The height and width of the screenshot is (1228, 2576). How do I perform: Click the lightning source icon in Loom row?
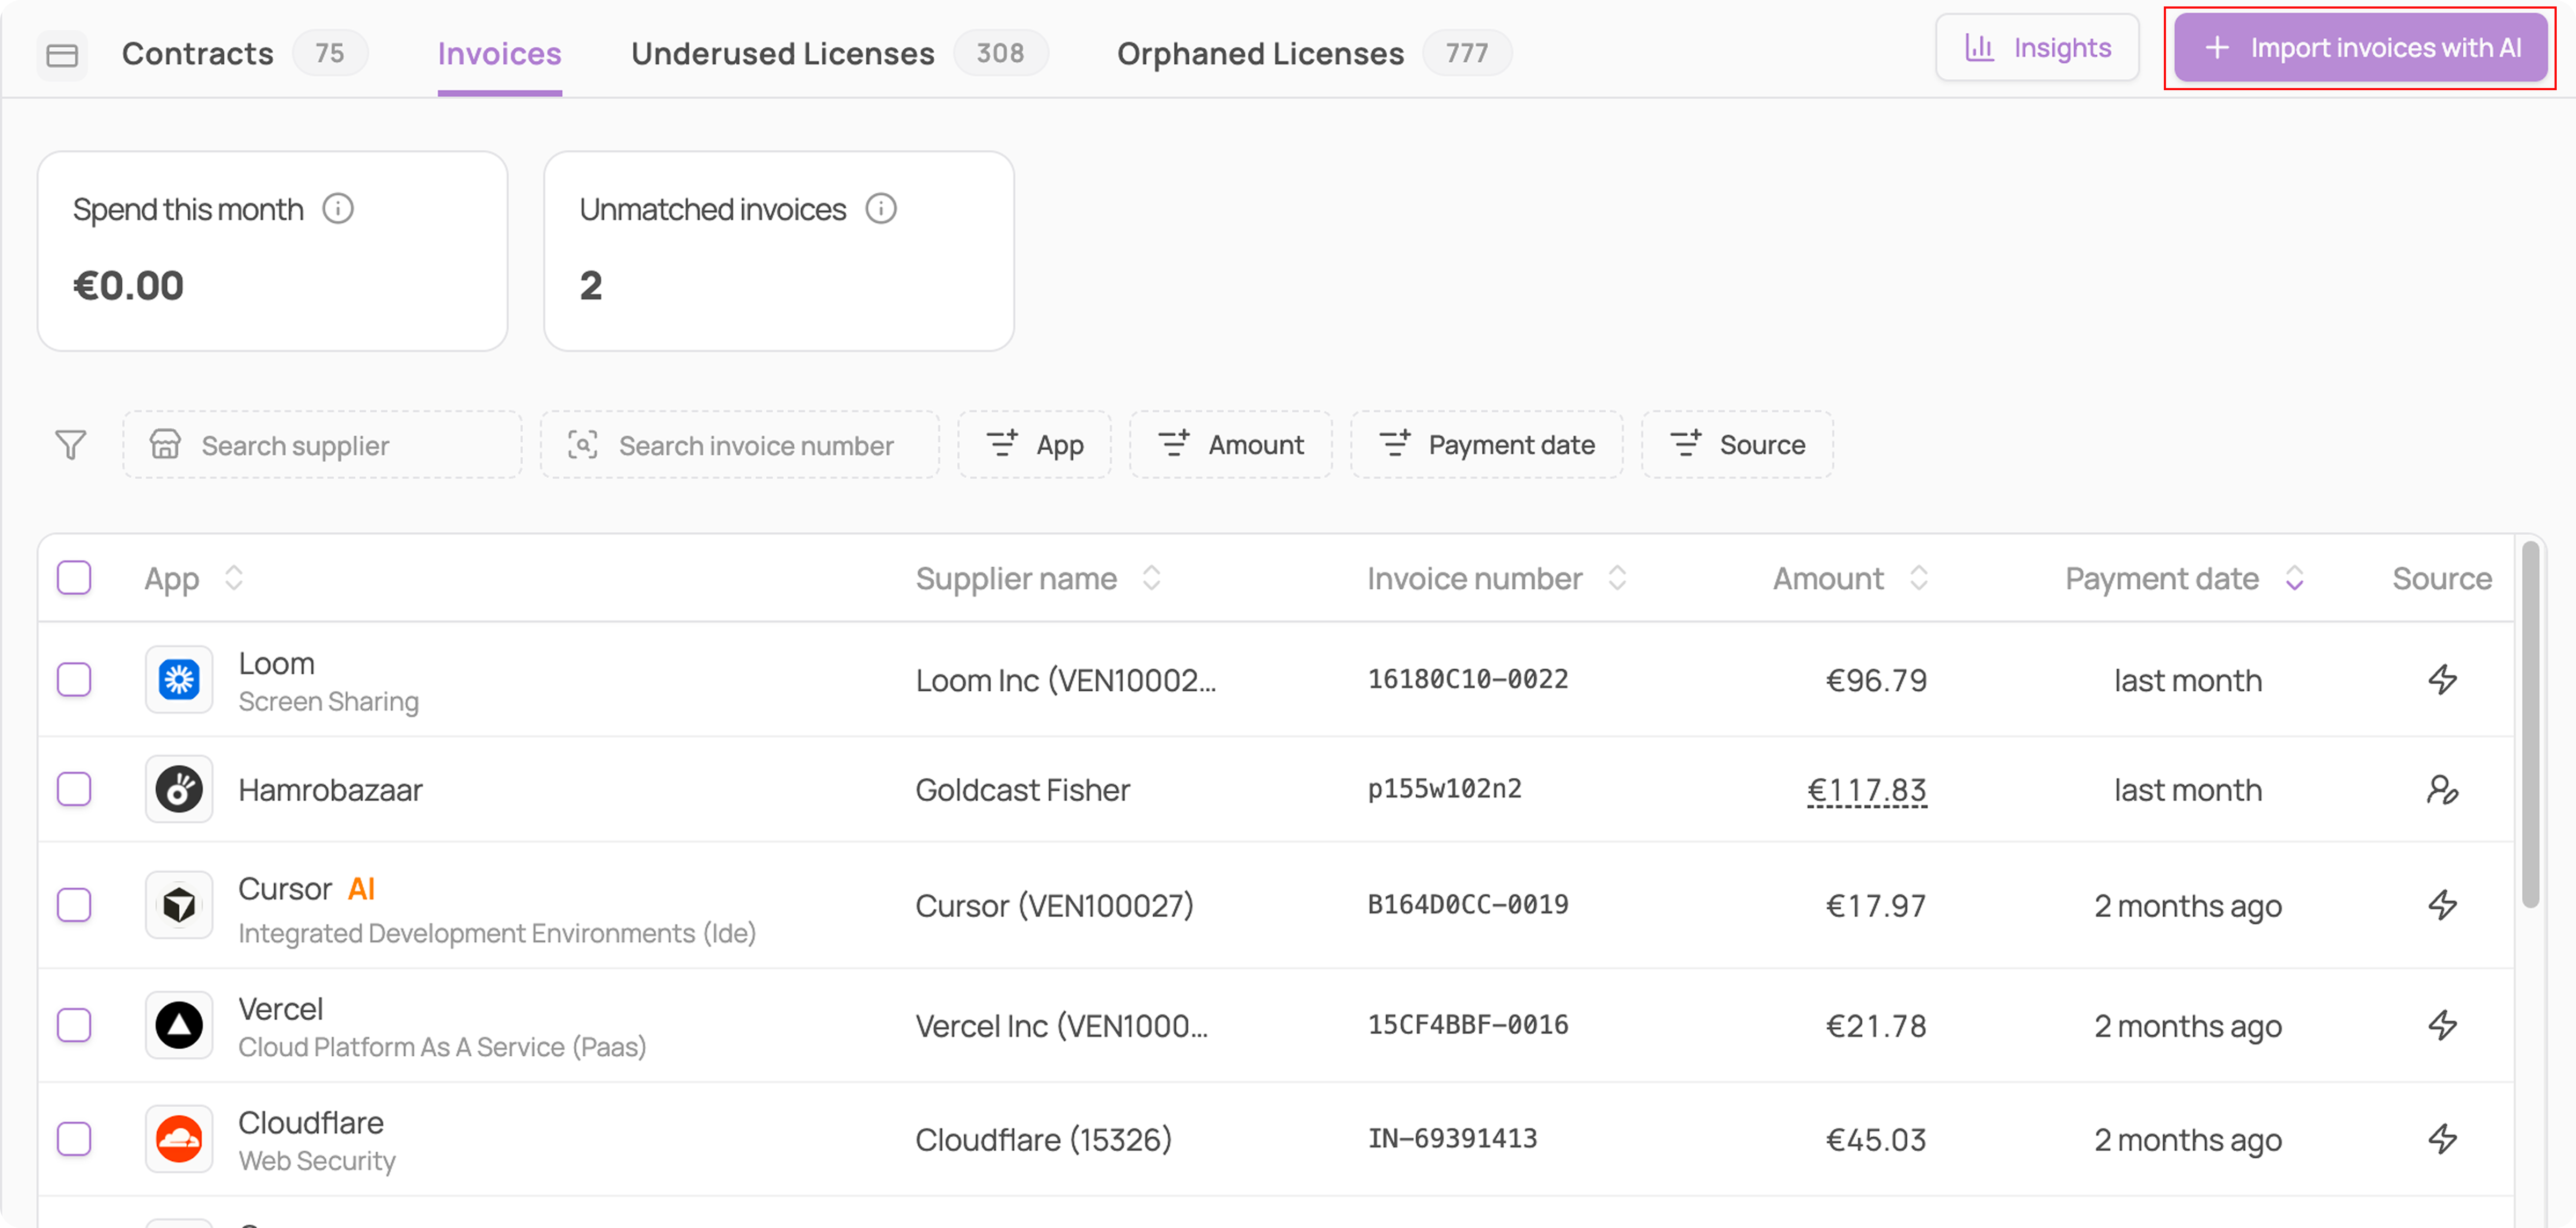coord(2442,680)
